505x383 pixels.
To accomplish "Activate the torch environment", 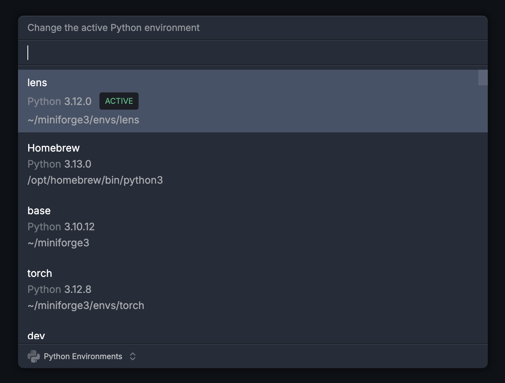I will pos(40,273).
